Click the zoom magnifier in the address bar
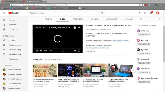Image resolution: width=165 pixels, height=92 pixels. click(139, 5)
